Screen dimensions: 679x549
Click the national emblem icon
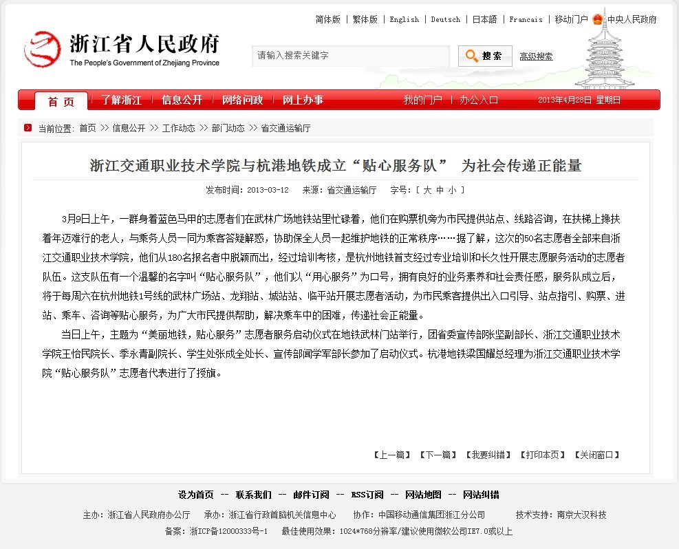[598, 19]
